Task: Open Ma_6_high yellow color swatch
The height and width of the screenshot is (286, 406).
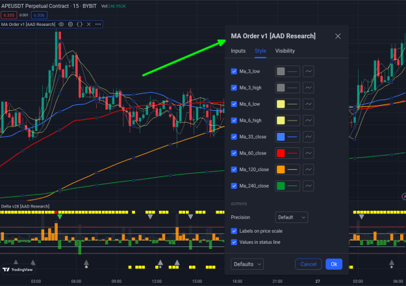Action: pyautogui.click(x=281, y=121)
